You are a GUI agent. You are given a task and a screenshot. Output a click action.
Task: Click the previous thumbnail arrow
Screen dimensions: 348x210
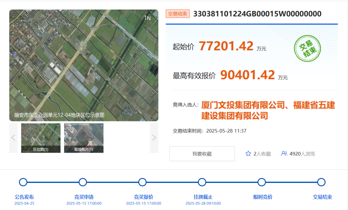click(13, 138)
